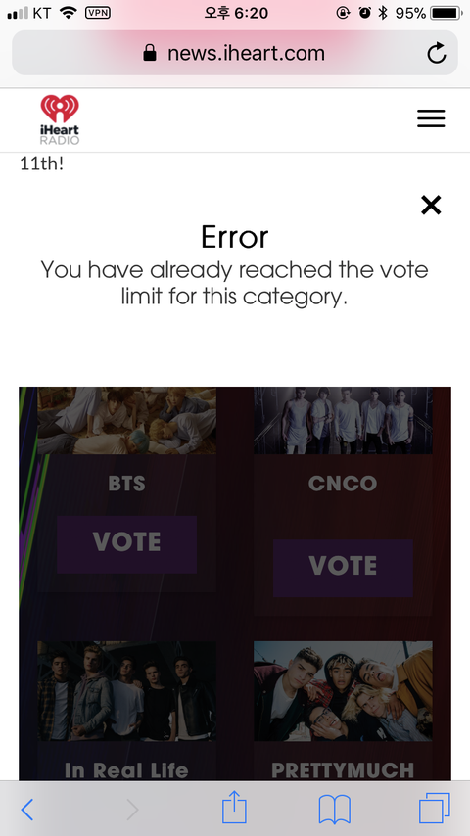Close the Error dialog with X

coord(431,205)
